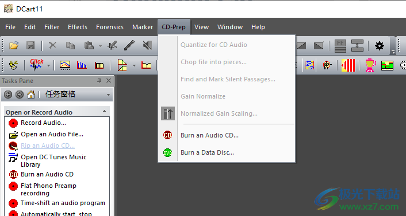Image resolution: width=406 pixels, height=216 pixels.
Task: Open the Forensics menu
Action: pyautogui.click(x=110, y=27)
